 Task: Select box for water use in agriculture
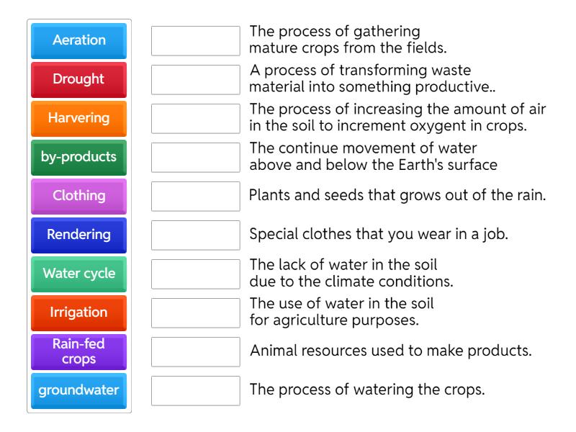tap(196, 313)
